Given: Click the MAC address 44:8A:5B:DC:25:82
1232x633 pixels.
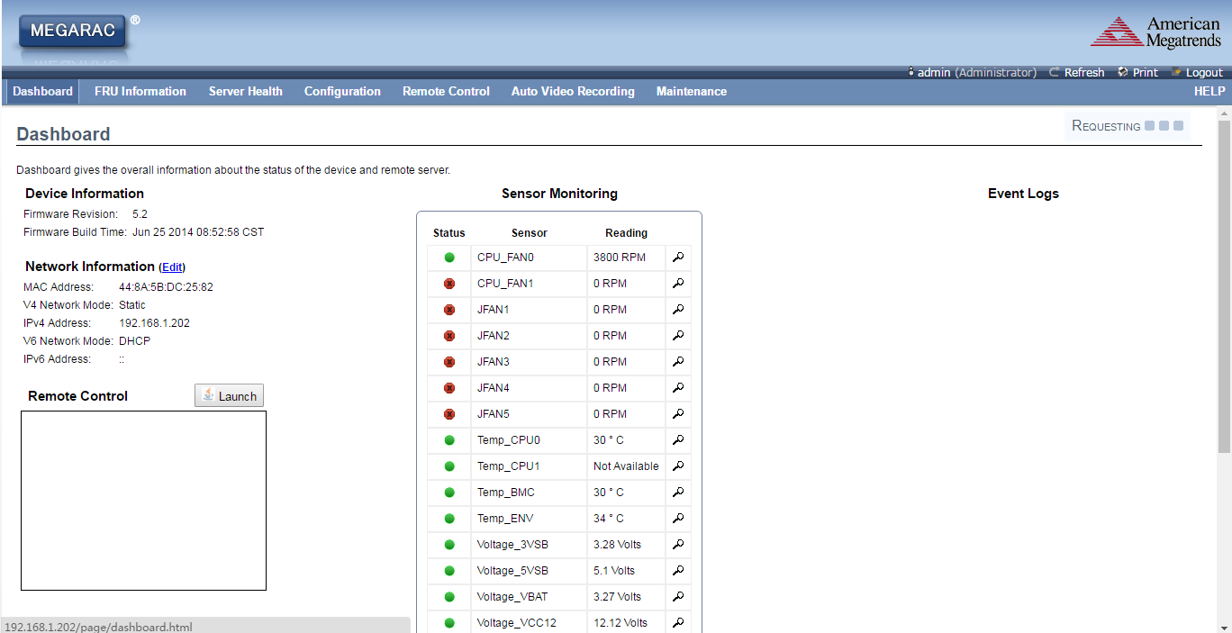Looking at the screenshot, I should click(x=166, y=287).
